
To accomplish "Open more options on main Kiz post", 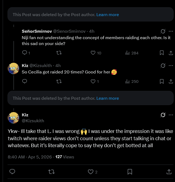I will [171, 115].
